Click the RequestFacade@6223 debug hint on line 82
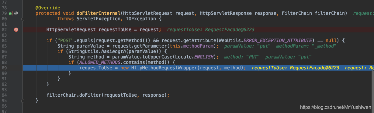374x113 pixels. 230,29
